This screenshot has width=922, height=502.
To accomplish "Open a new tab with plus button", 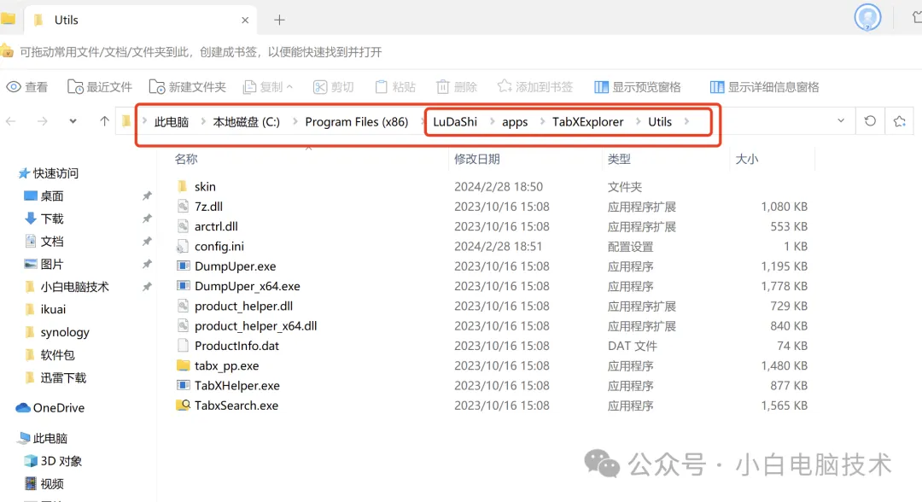I will pos(279,20).
